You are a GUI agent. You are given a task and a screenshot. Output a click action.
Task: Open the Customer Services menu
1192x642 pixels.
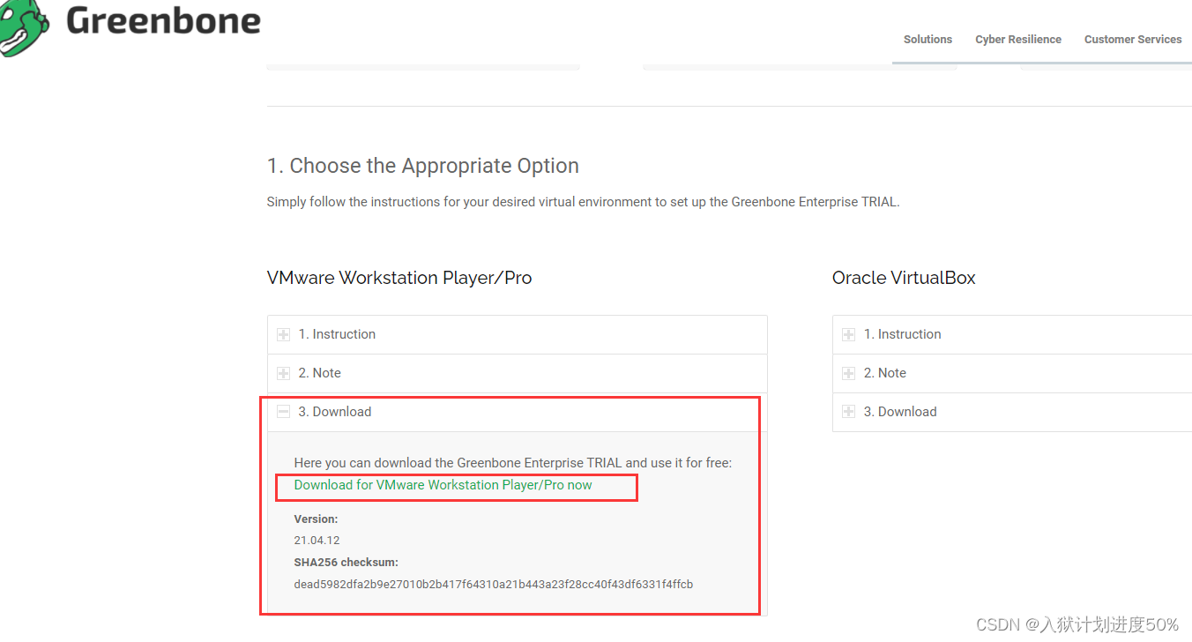point(1133,40)
